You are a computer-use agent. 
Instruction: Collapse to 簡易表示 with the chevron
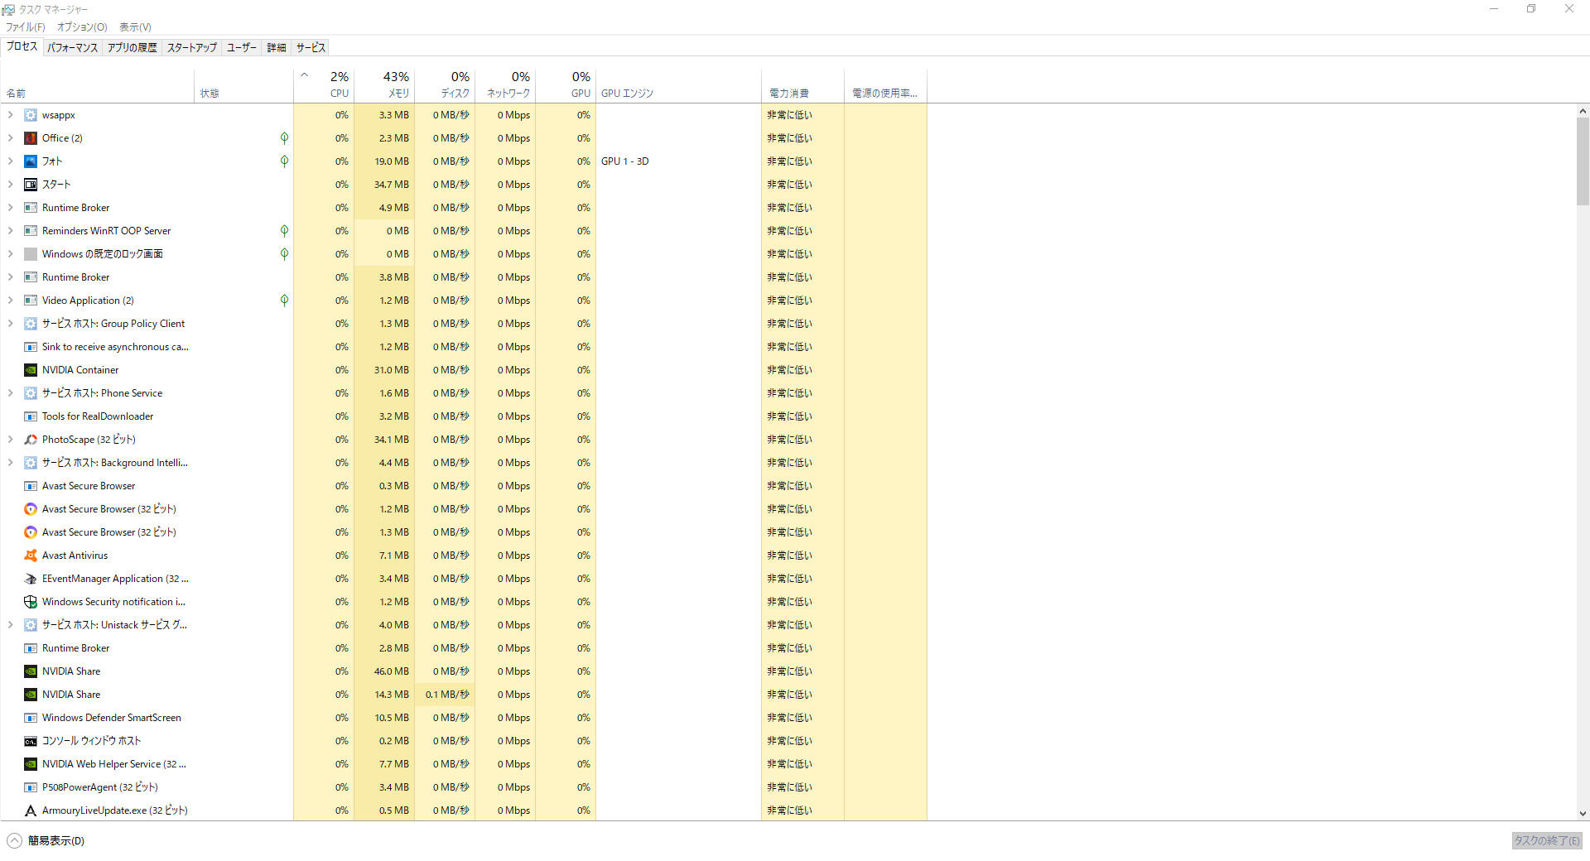coord(14,840)
